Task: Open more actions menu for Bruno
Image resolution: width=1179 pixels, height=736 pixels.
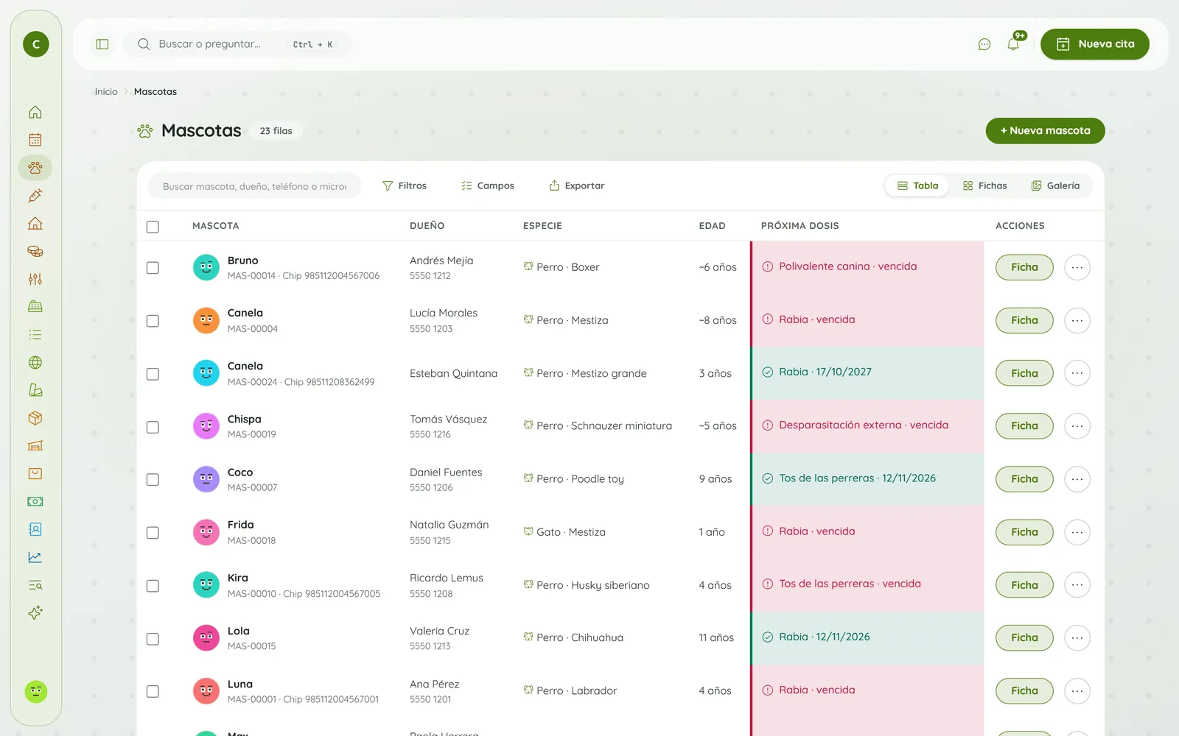Action: (x=1077, y=267)
